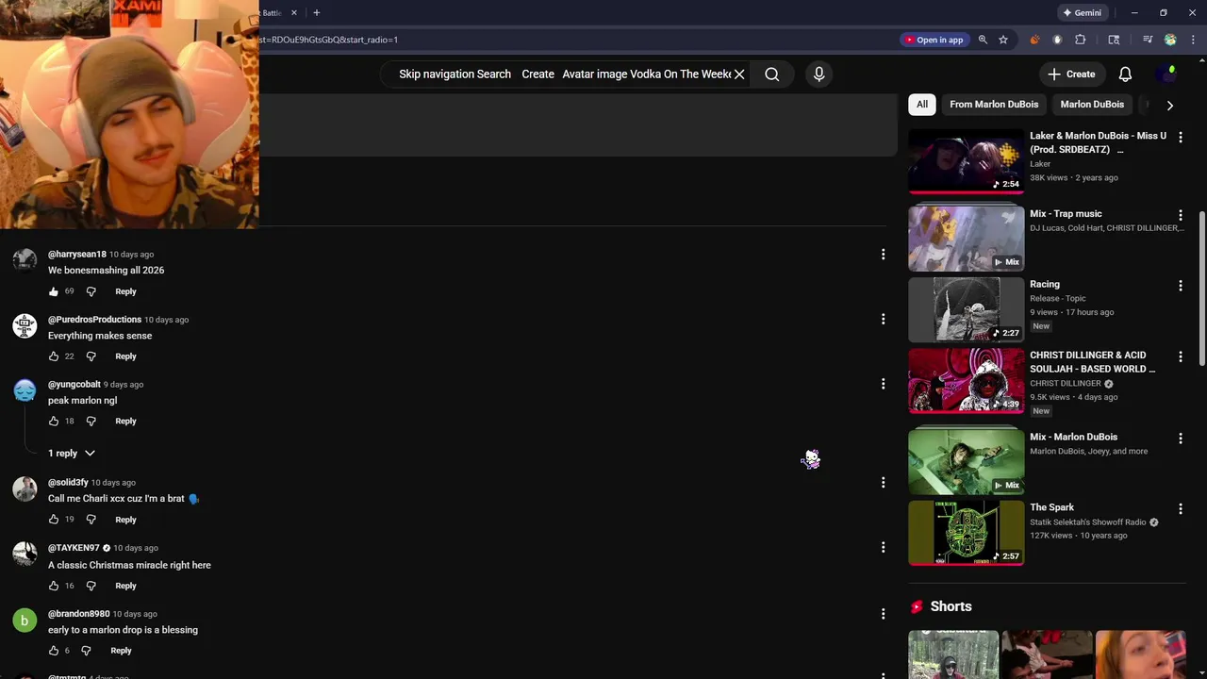Start voice search with microphone icon
The height and width of the screenshot is (679, 1207).
click(x=818, y=75)
